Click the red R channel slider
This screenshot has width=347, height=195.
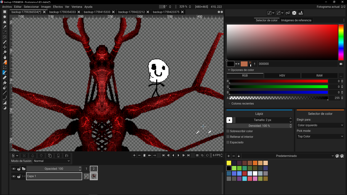(x=278, y=81)
